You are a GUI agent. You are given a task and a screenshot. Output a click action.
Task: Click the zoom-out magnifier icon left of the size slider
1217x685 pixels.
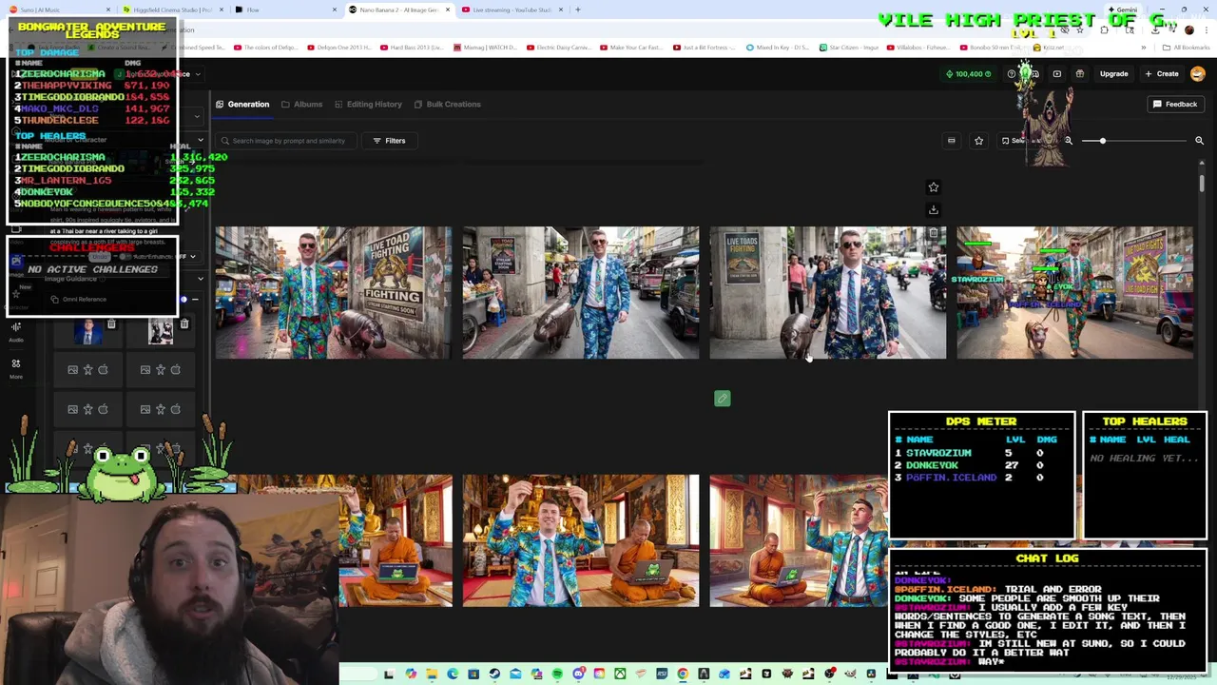[1068, 141]
